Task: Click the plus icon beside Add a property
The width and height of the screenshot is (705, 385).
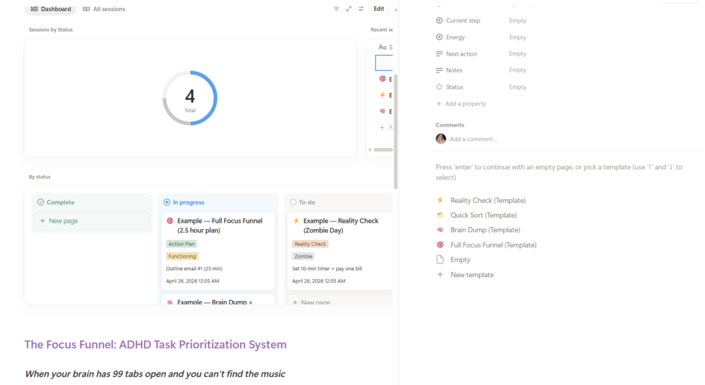Action: tap(439, 104)
